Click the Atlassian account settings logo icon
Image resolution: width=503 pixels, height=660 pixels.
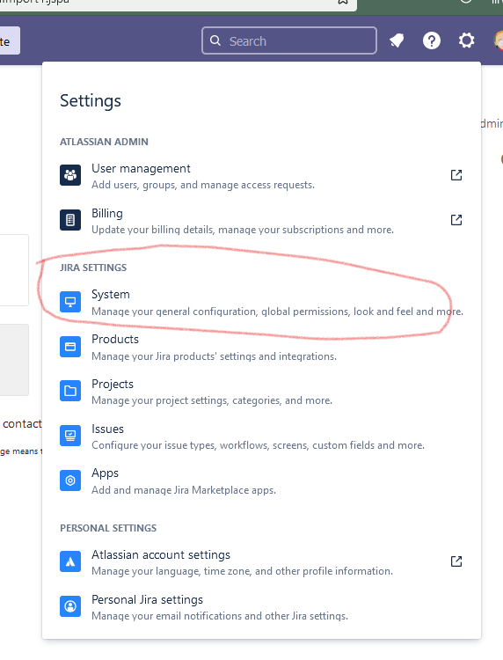click(70, 561)
